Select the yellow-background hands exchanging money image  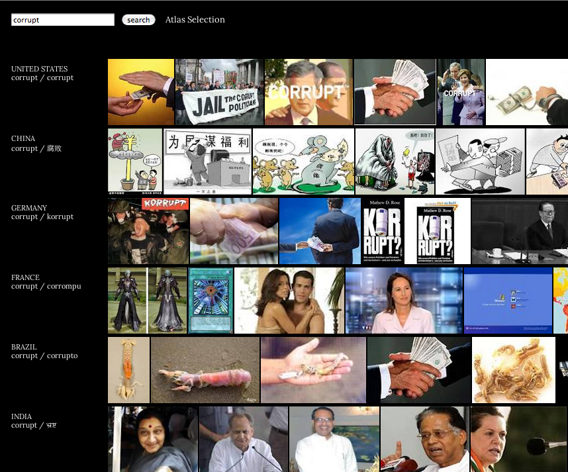tap(141, 92)
